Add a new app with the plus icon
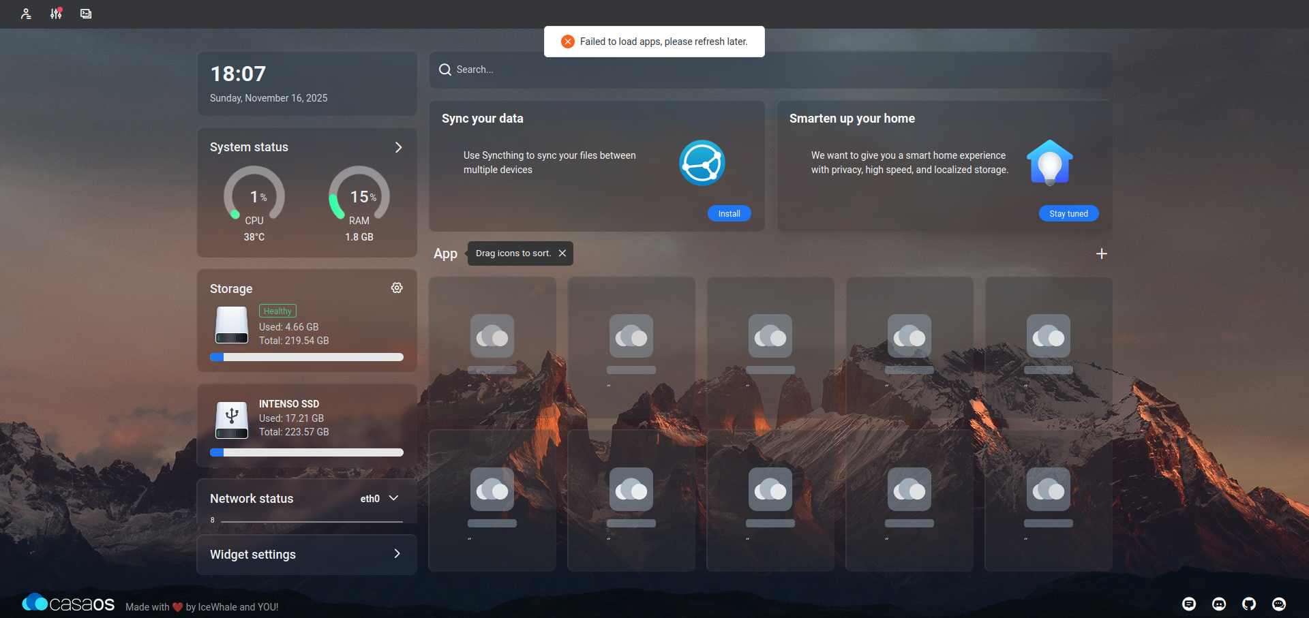The image size is (1309, 618). (1101, 253)
